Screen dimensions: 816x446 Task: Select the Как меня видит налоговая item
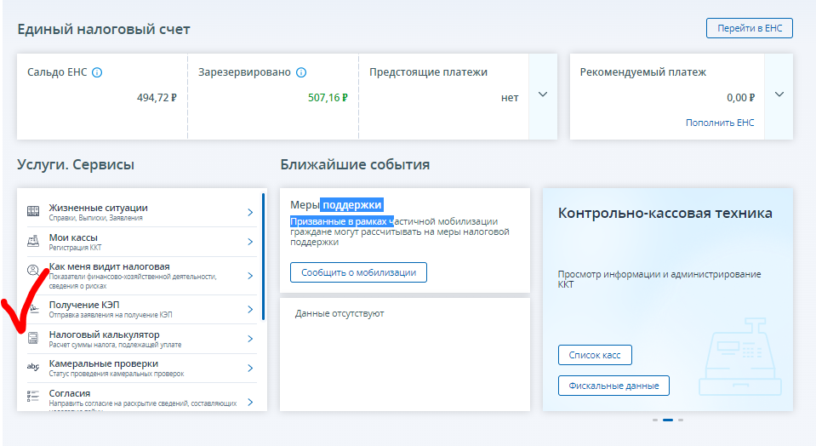pos(141,276)
